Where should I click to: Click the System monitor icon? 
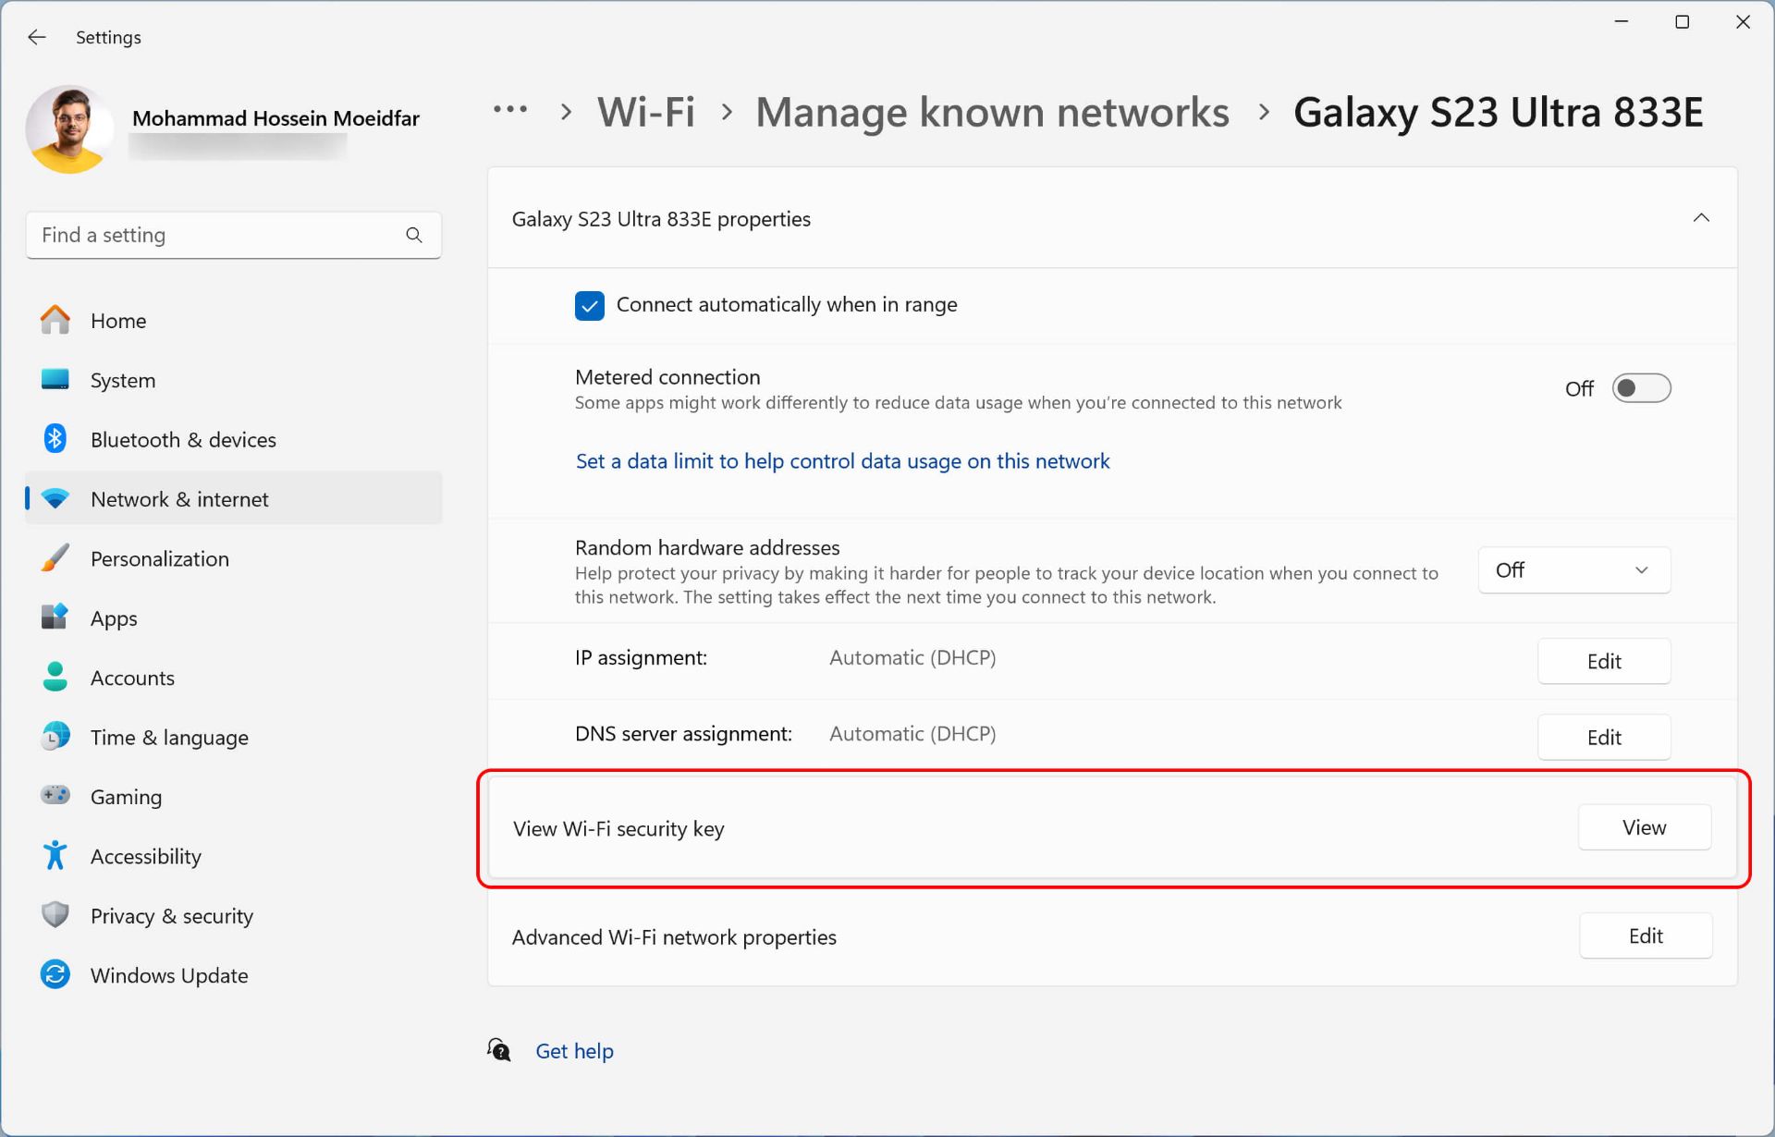point(55,380)
